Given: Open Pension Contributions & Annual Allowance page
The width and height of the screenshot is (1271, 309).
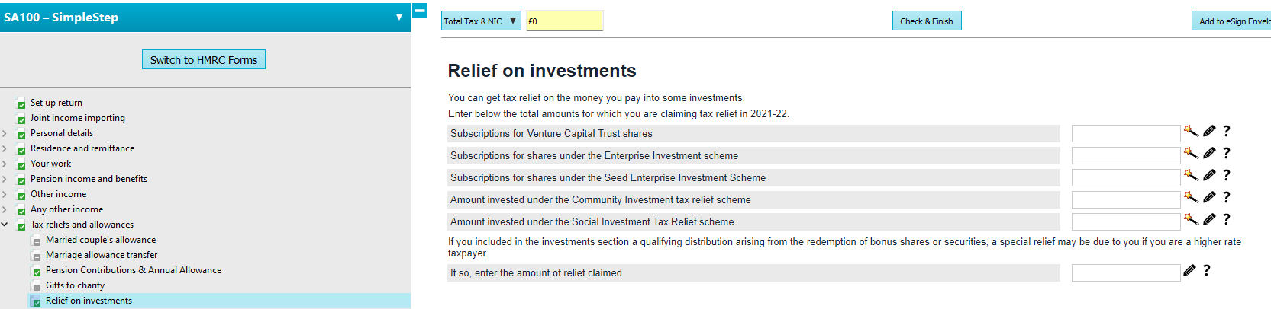Looking at the screenshot, I should (134, 270).
